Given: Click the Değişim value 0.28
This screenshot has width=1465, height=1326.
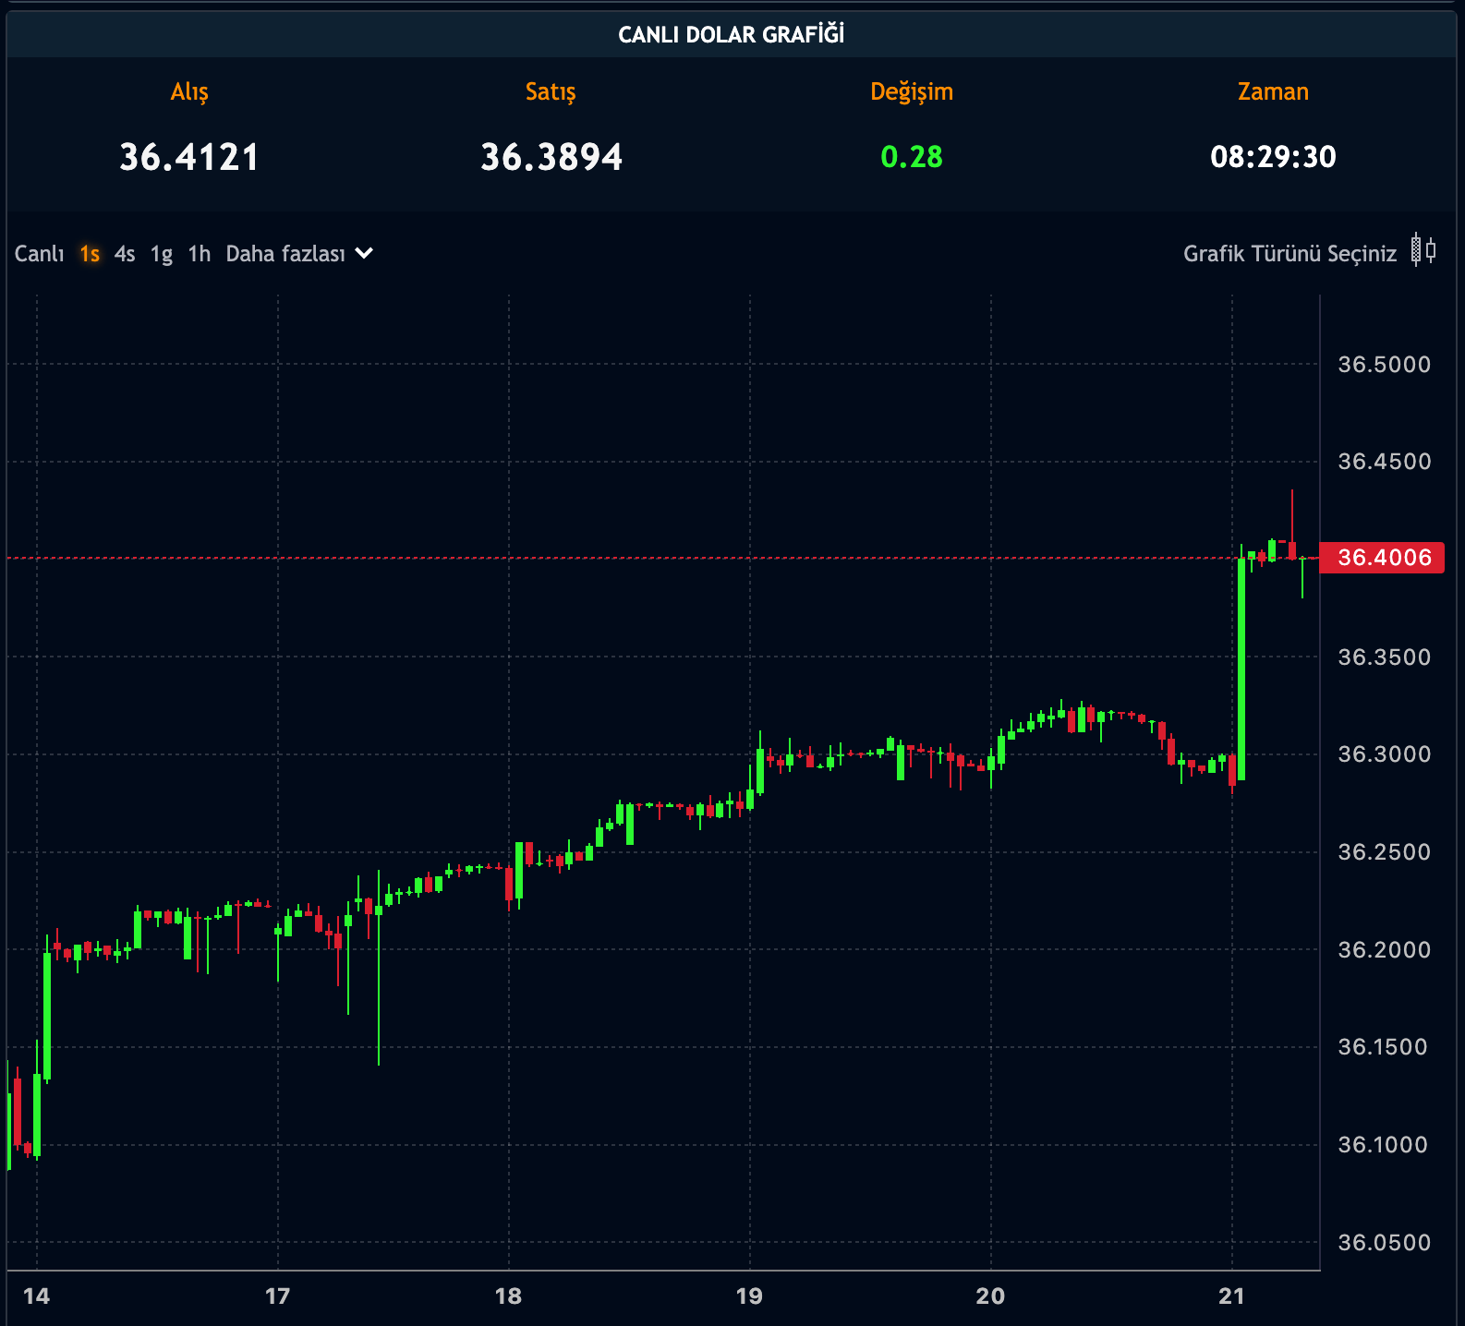Looking at the screenshot, I should coord(912,157).
